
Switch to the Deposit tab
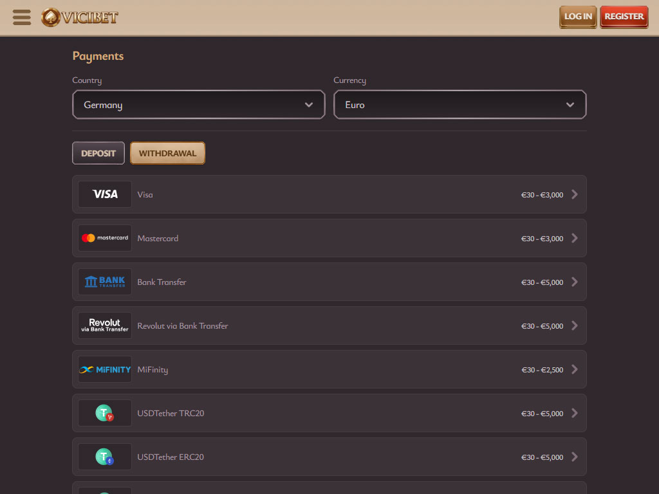[98, 153]
